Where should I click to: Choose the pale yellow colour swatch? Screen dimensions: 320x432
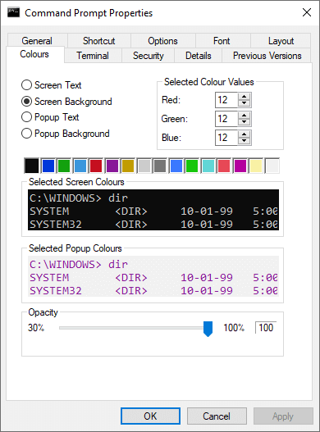(x=256, y=166)
